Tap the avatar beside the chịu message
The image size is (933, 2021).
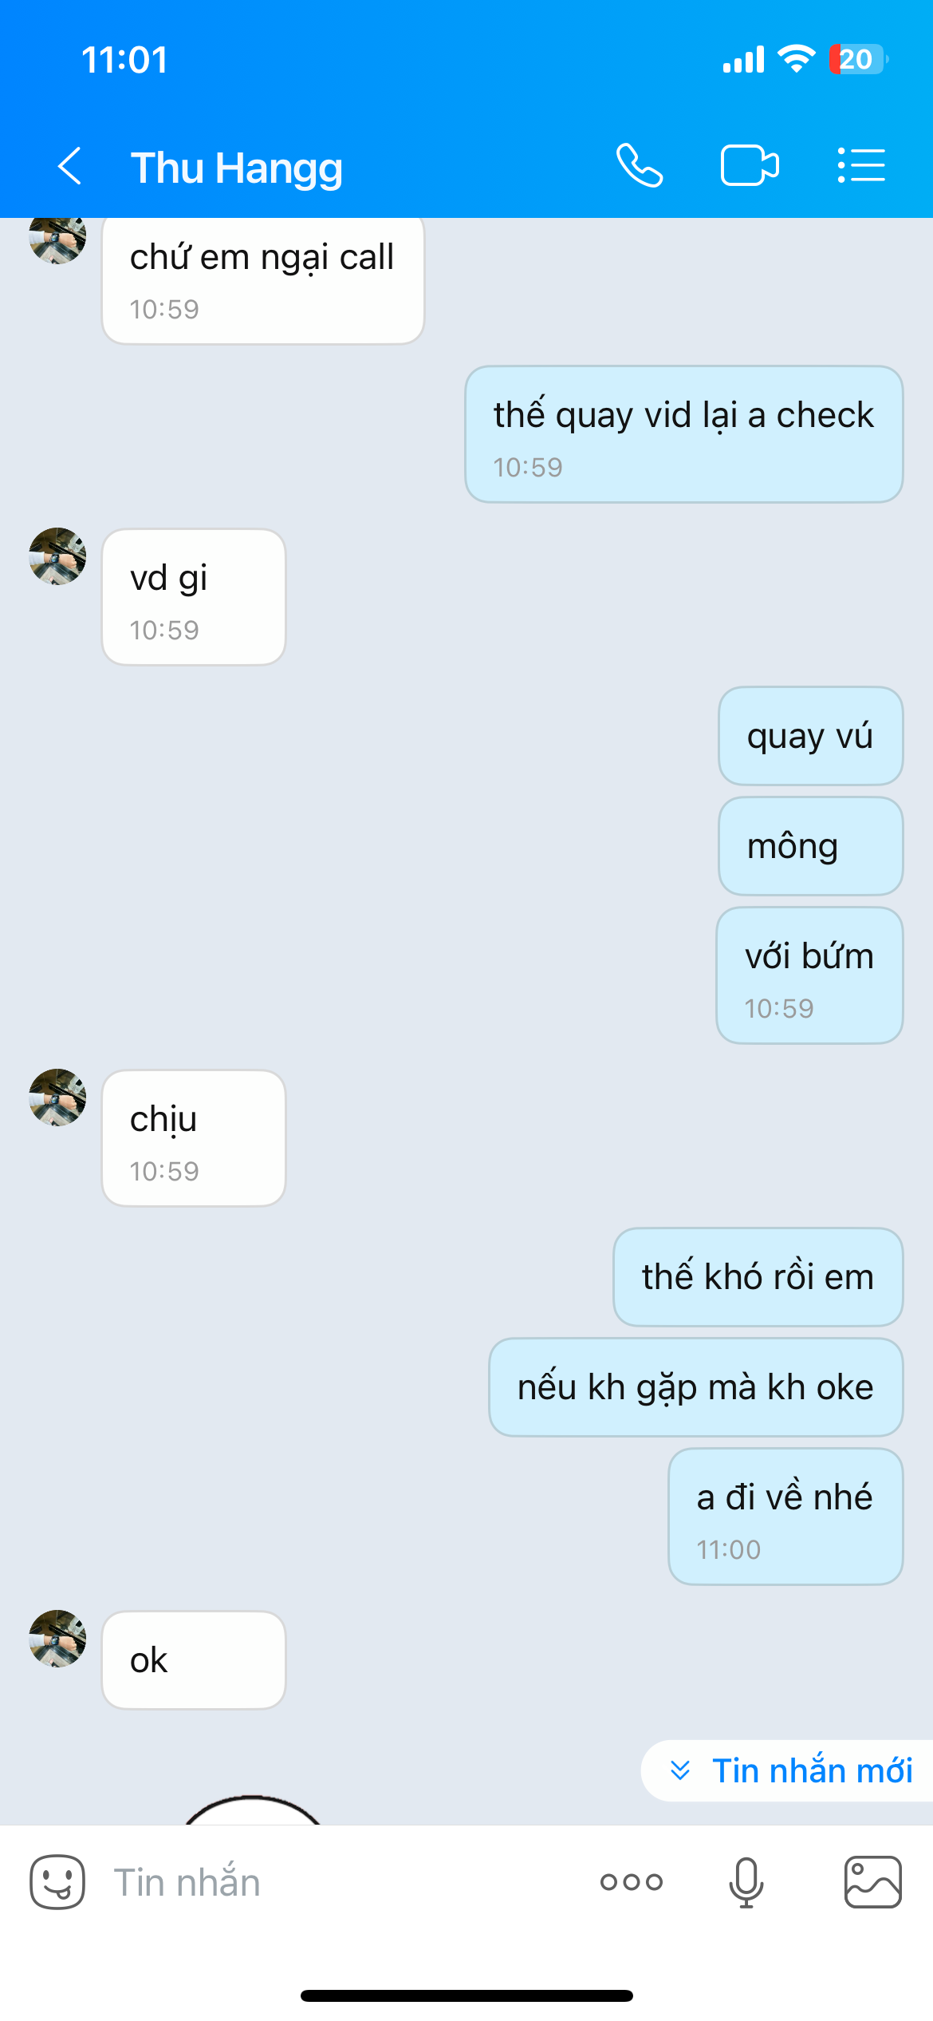point(57,1098)
